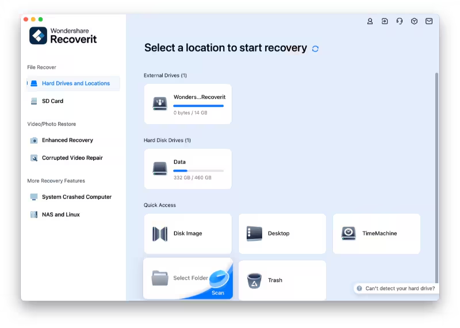The width and height of the screenshot is (460, 328).
Task: Click the cube icon in top bar
Action: coord(414,21)
